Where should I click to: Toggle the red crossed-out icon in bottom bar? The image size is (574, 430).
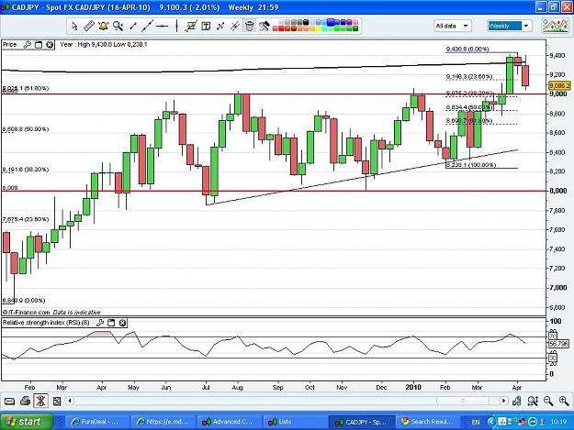40,401
